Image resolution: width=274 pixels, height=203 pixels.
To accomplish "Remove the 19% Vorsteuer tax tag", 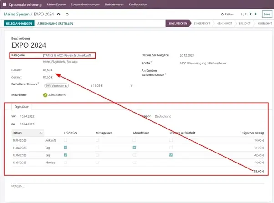I will [x=66, y=85].
